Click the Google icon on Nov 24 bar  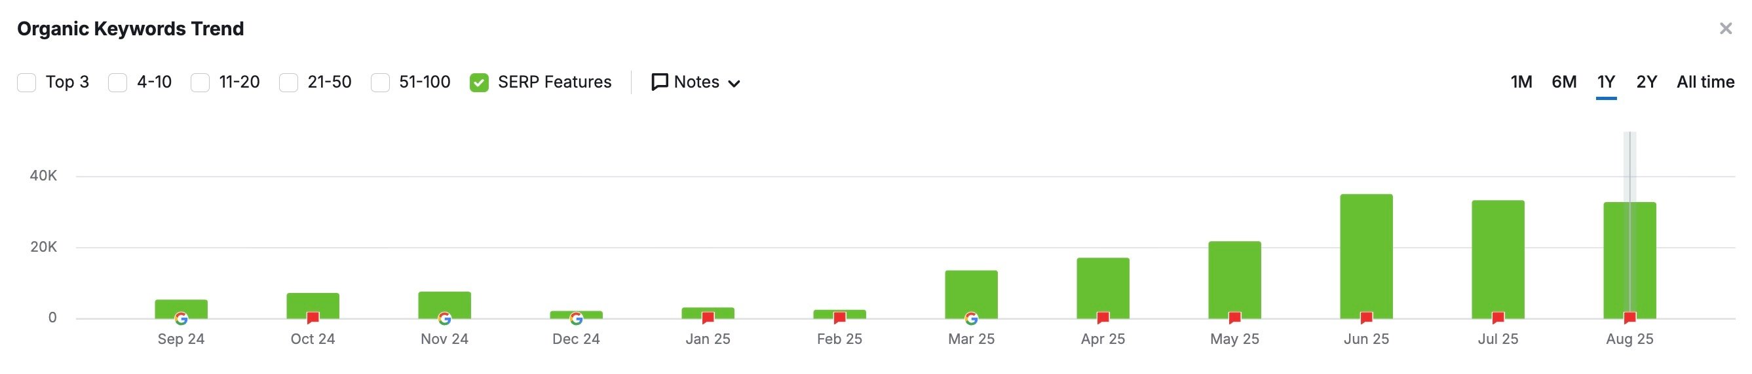[x=445, y=318]
